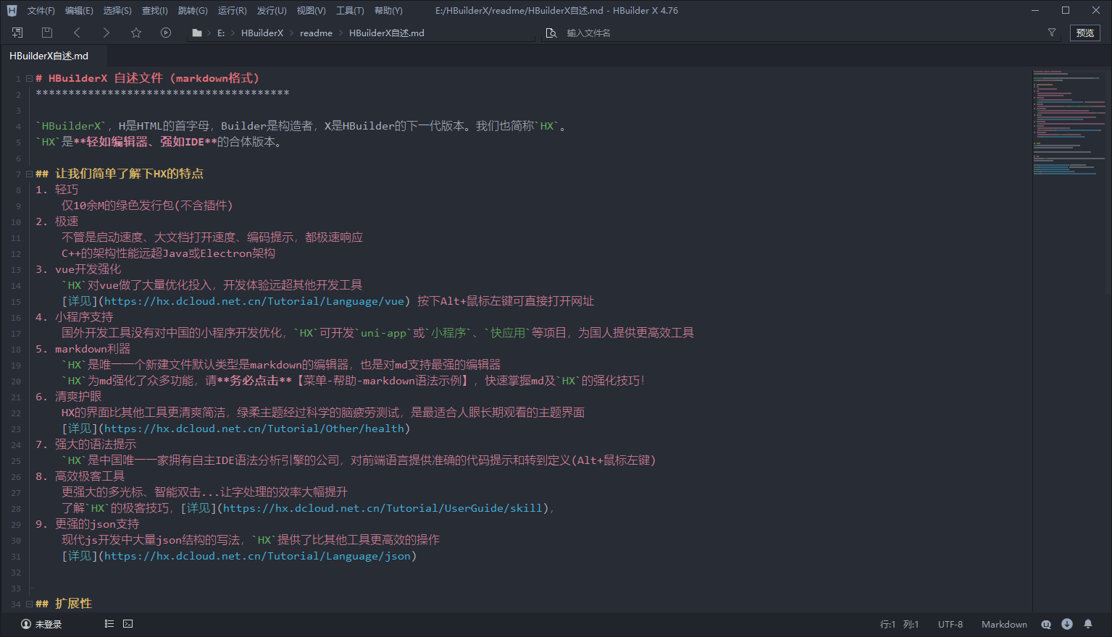Viewport: 1112px width, 637px height.
Task: Go back with the left arrow icon
Action: pos(77,33)
